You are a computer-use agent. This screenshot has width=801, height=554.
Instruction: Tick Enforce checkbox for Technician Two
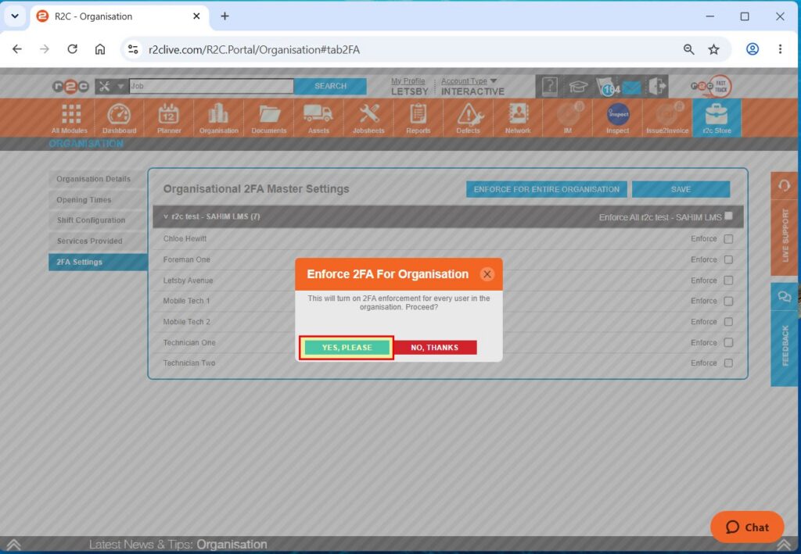[x=728, y=363]
